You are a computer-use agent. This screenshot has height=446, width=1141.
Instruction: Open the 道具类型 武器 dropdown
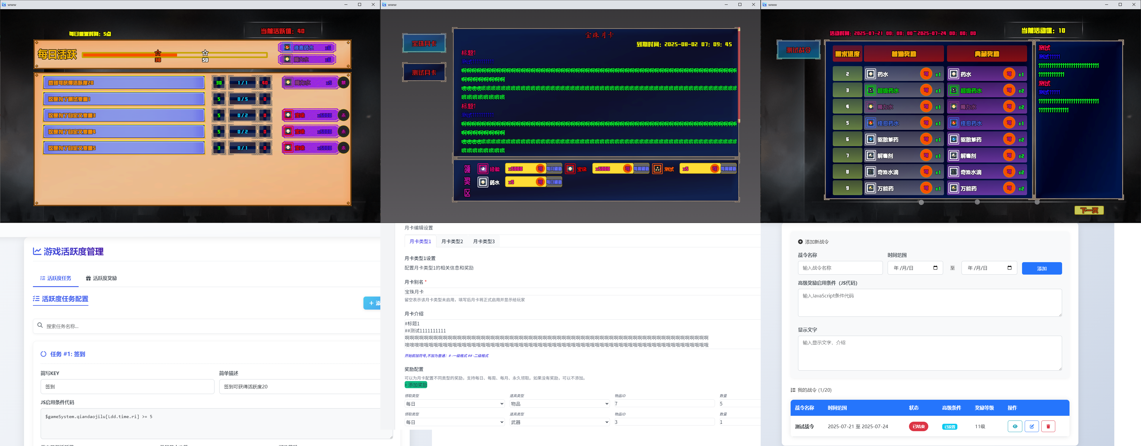[560, 422]
